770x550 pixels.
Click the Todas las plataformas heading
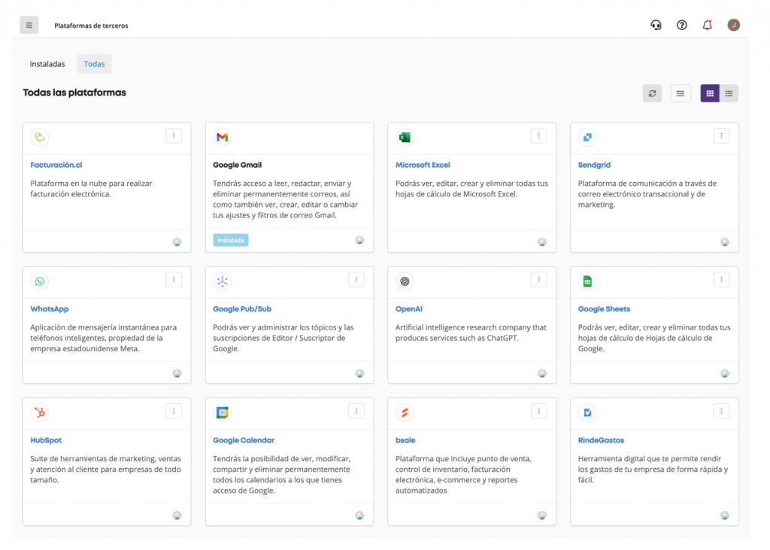74,93
